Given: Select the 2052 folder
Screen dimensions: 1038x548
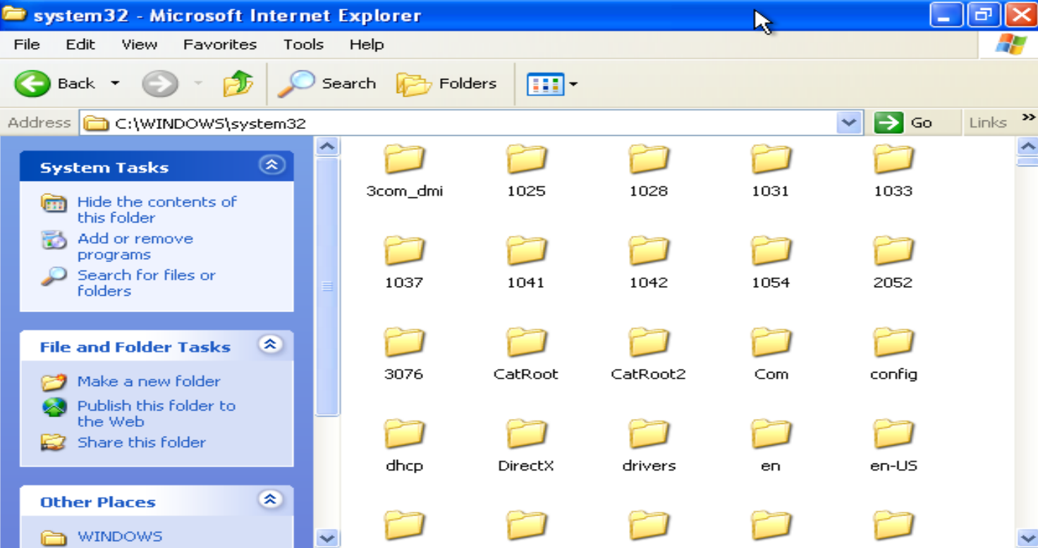Looking at the screenshot, I should tap(893, 262).
